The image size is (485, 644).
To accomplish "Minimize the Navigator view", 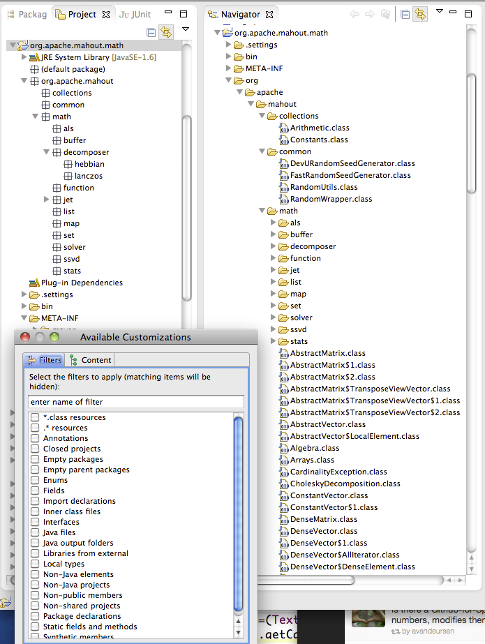I will tap(453, 13).
